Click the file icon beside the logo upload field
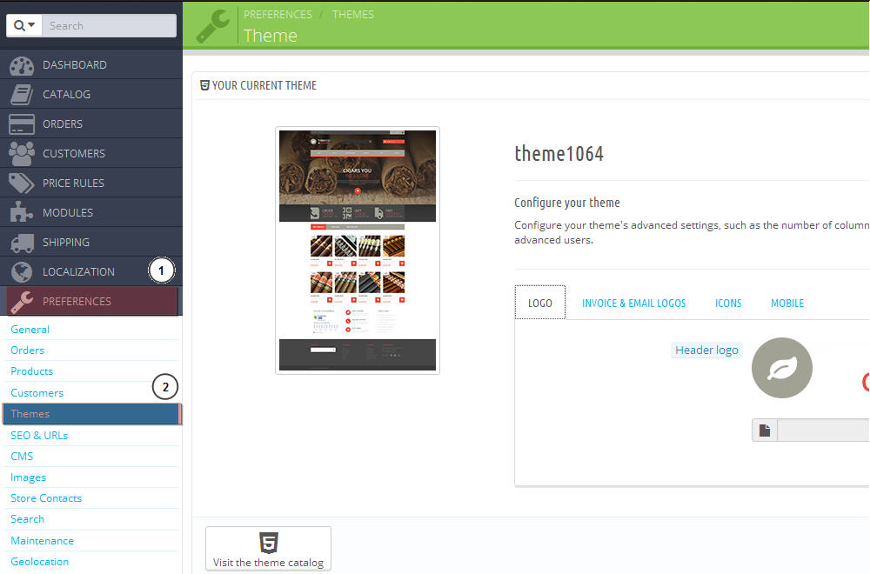 (x=764, y=430)
